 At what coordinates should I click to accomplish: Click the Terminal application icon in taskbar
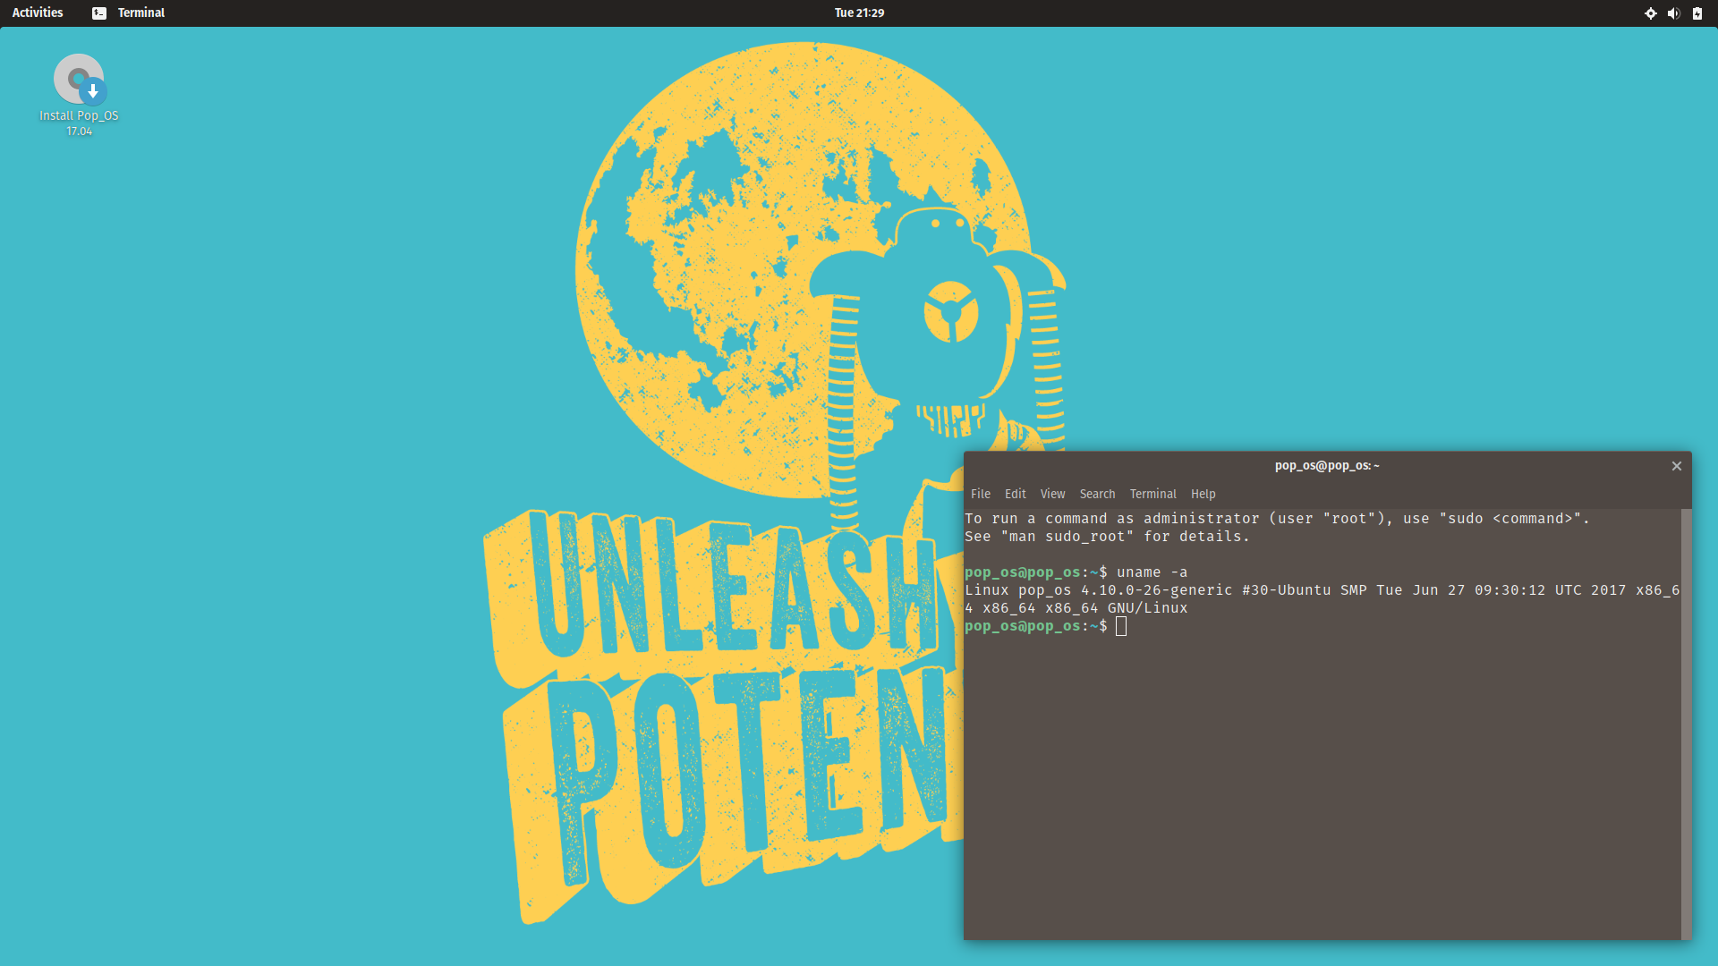click(101, 13)
